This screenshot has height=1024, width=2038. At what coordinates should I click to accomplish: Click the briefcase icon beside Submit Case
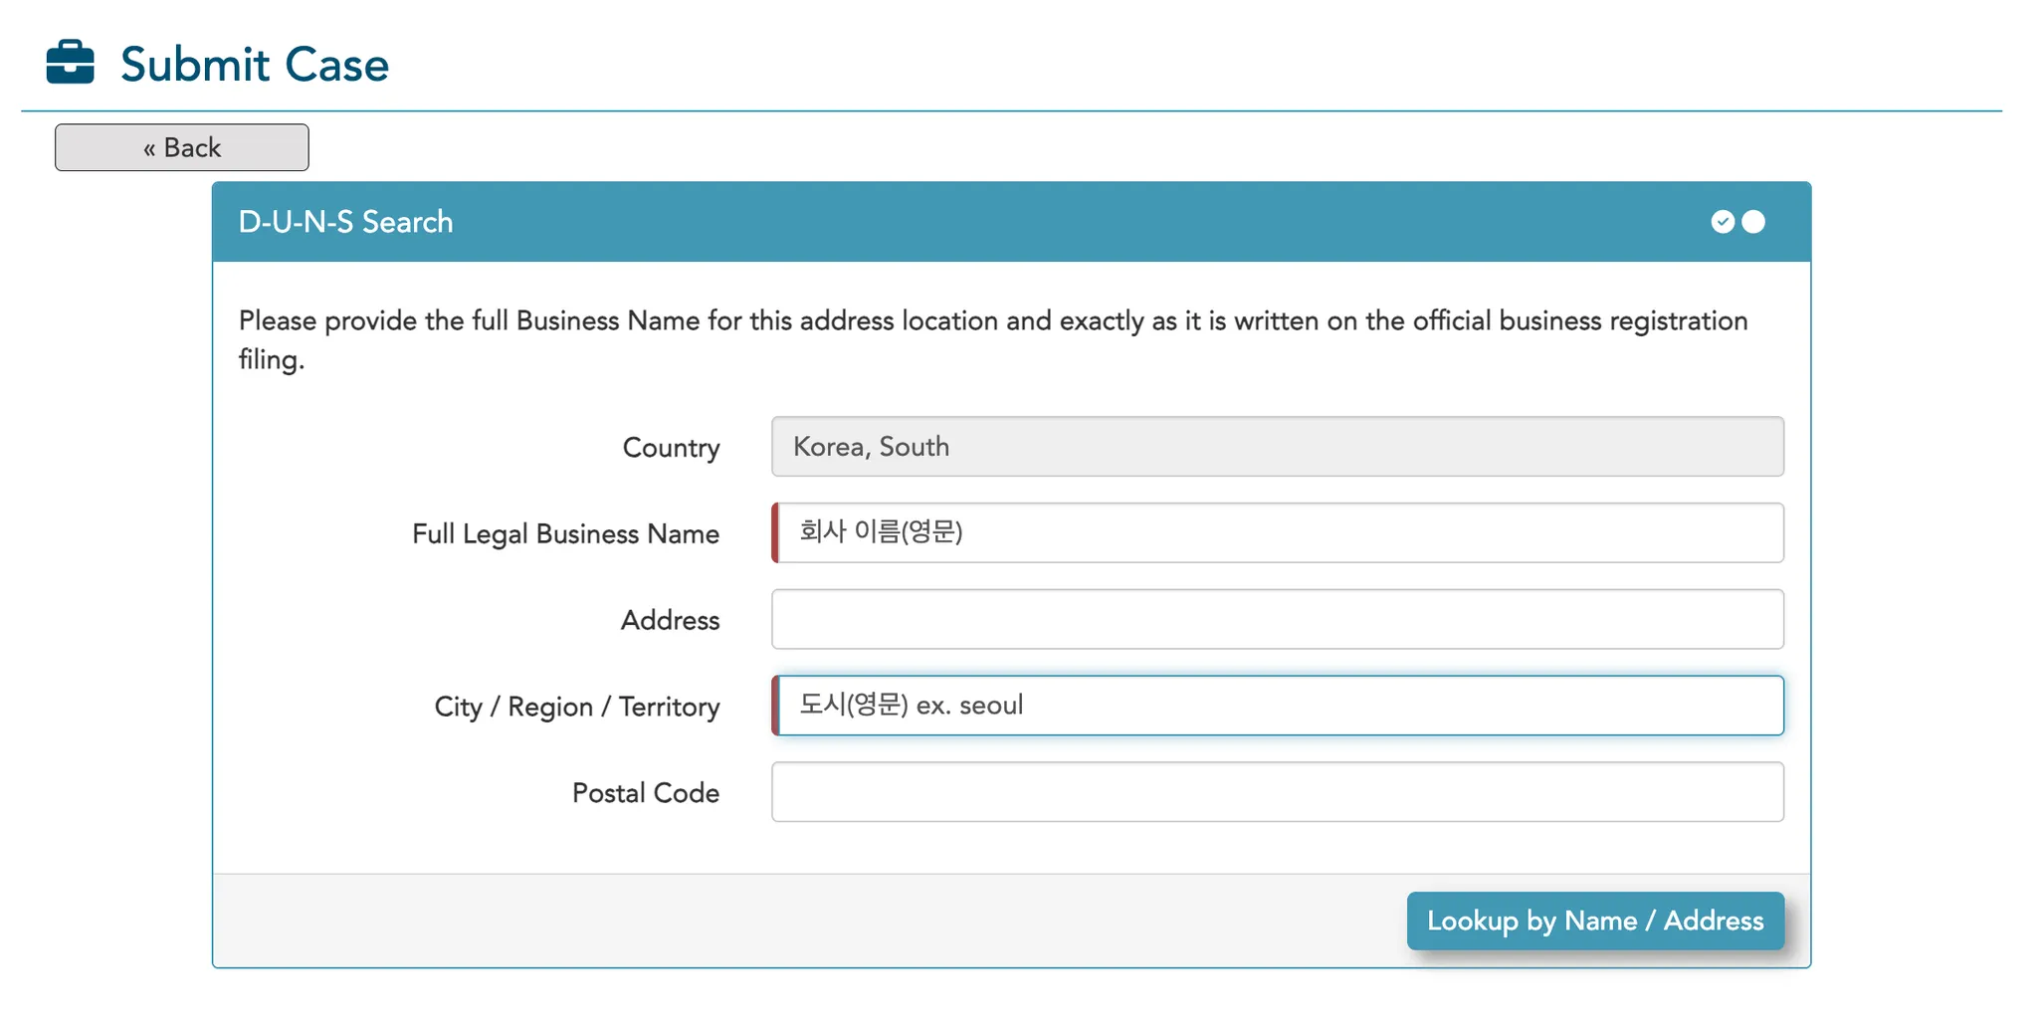pos(70,63)
